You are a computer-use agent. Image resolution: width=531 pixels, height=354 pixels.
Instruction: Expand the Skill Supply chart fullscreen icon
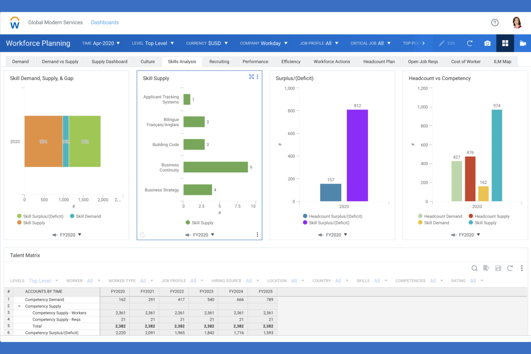(252, 77)
